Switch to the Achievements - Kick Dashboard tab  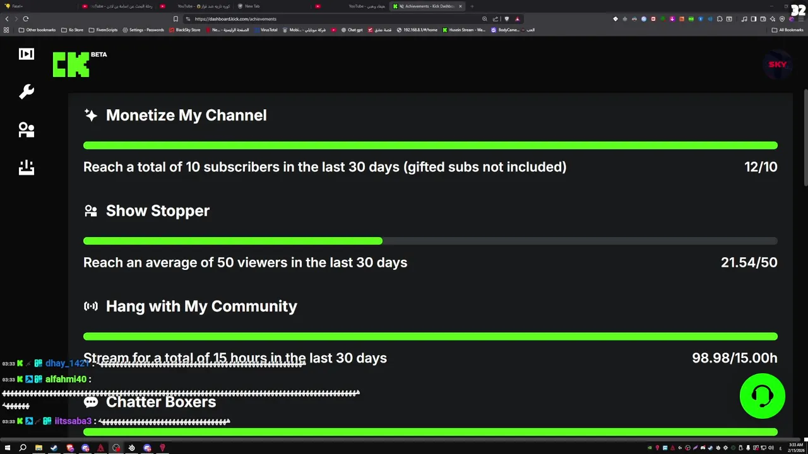(427, 6)
